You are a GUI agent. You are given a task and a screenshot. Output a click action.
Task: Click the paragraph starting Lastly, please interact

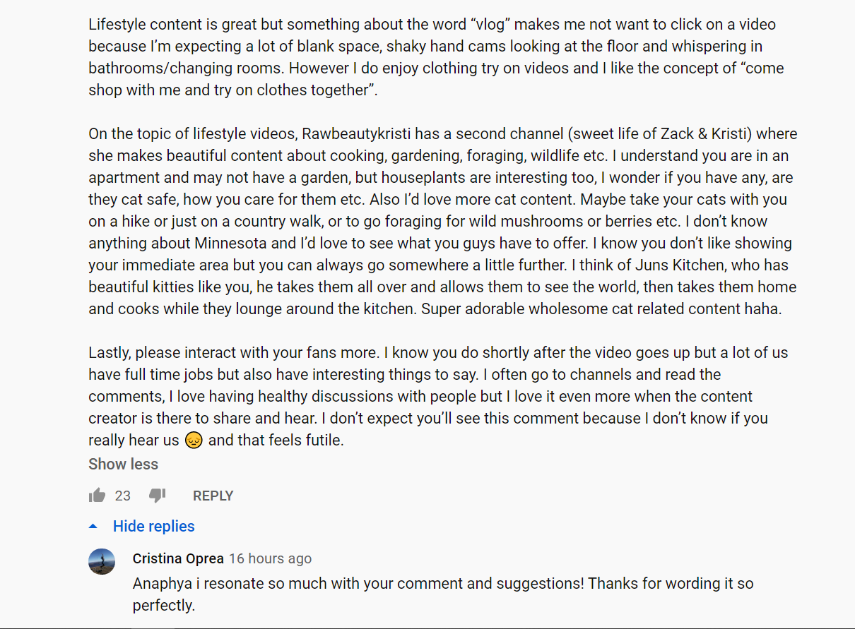(x=438, y=396)
